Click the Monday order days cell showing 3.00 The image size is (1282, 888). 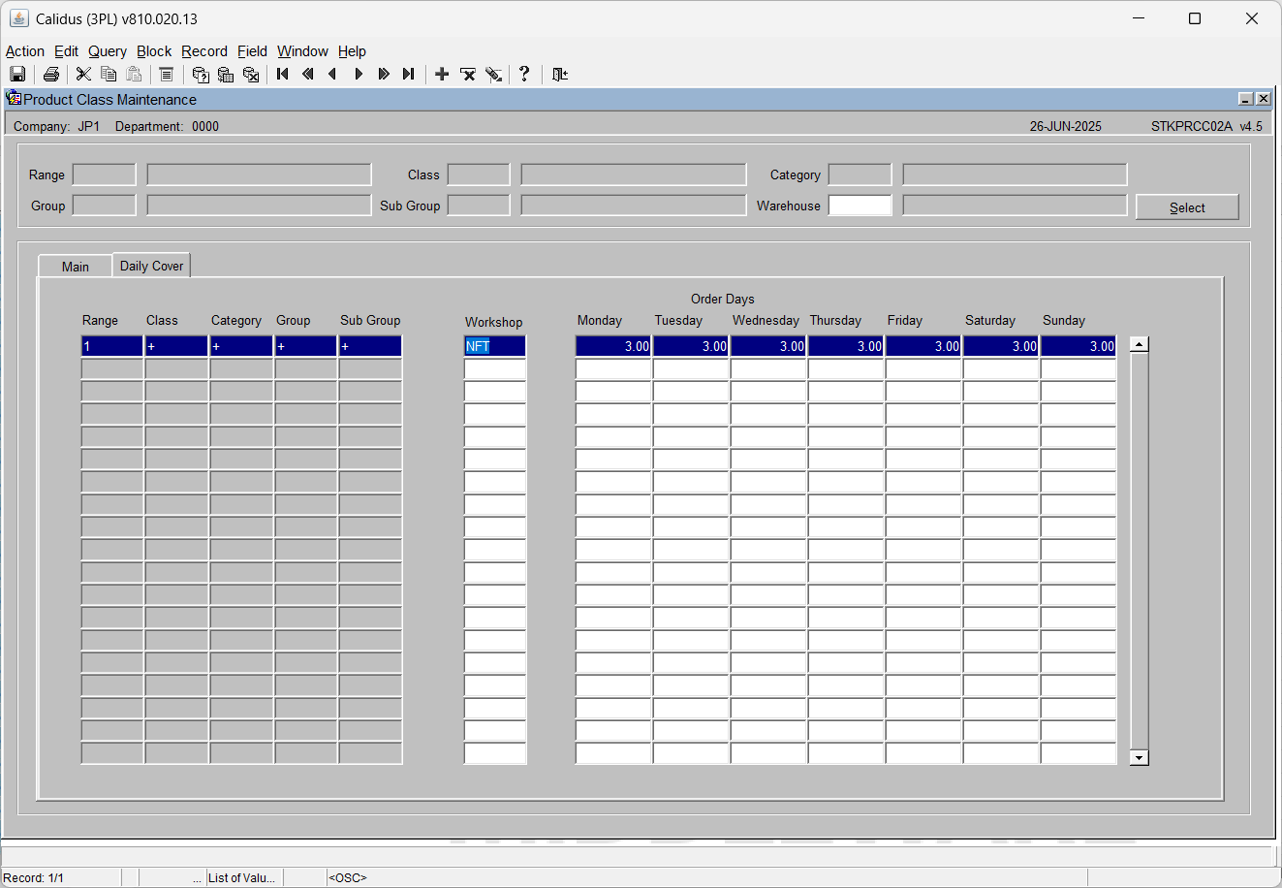[x=613, y=346]
